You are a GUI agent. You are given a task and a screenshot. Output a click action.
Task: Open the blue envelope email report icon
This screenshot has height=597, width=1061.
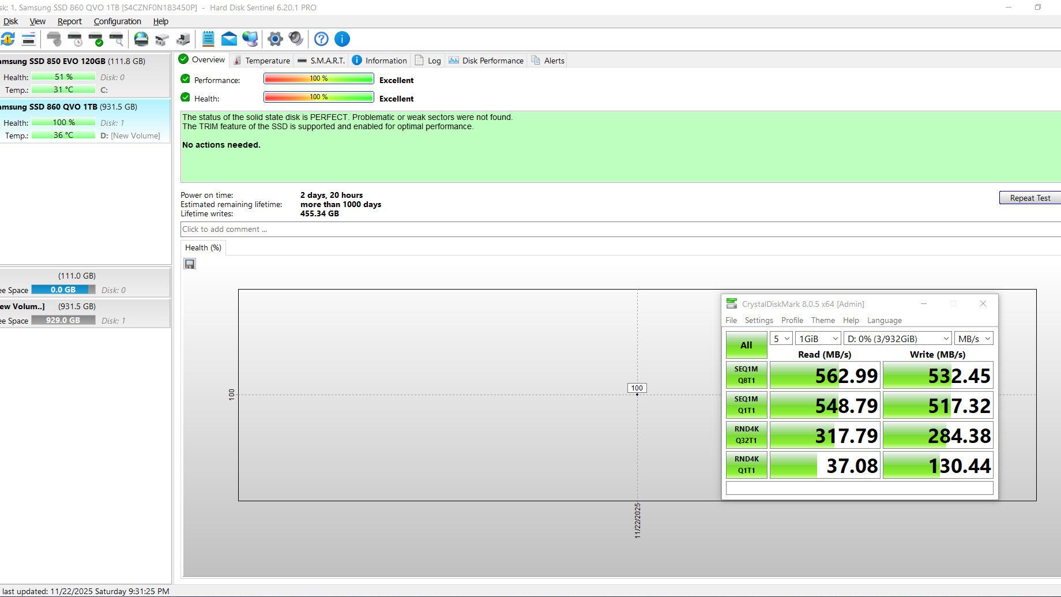(x=229, y=39)
